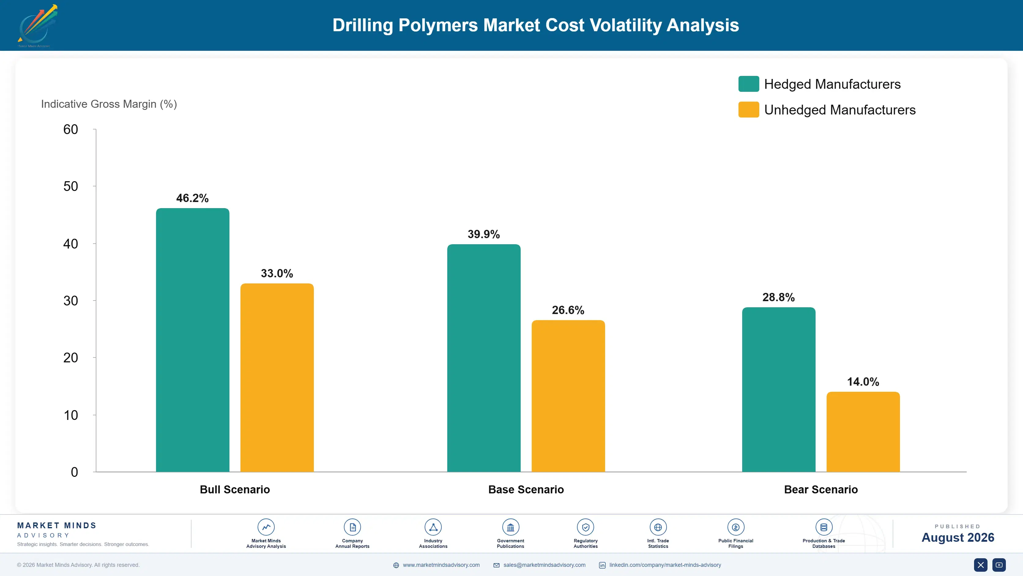Click the y-axis value 10
The image size is (1023, 576).
71,415
